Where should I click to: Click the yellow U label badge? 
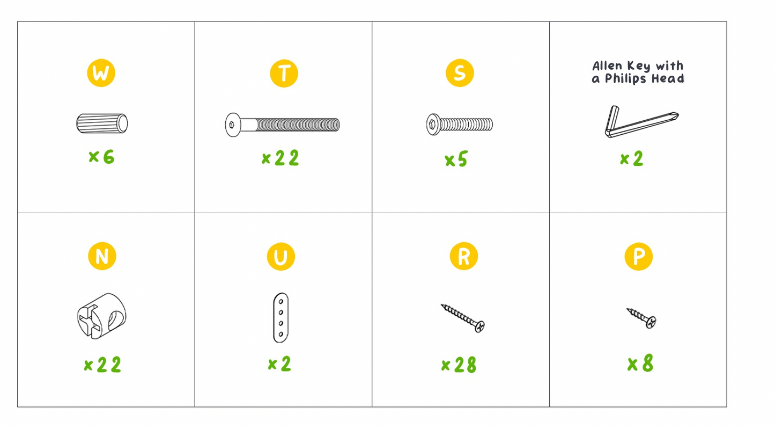pyautogui.click(x=281, y=257)
